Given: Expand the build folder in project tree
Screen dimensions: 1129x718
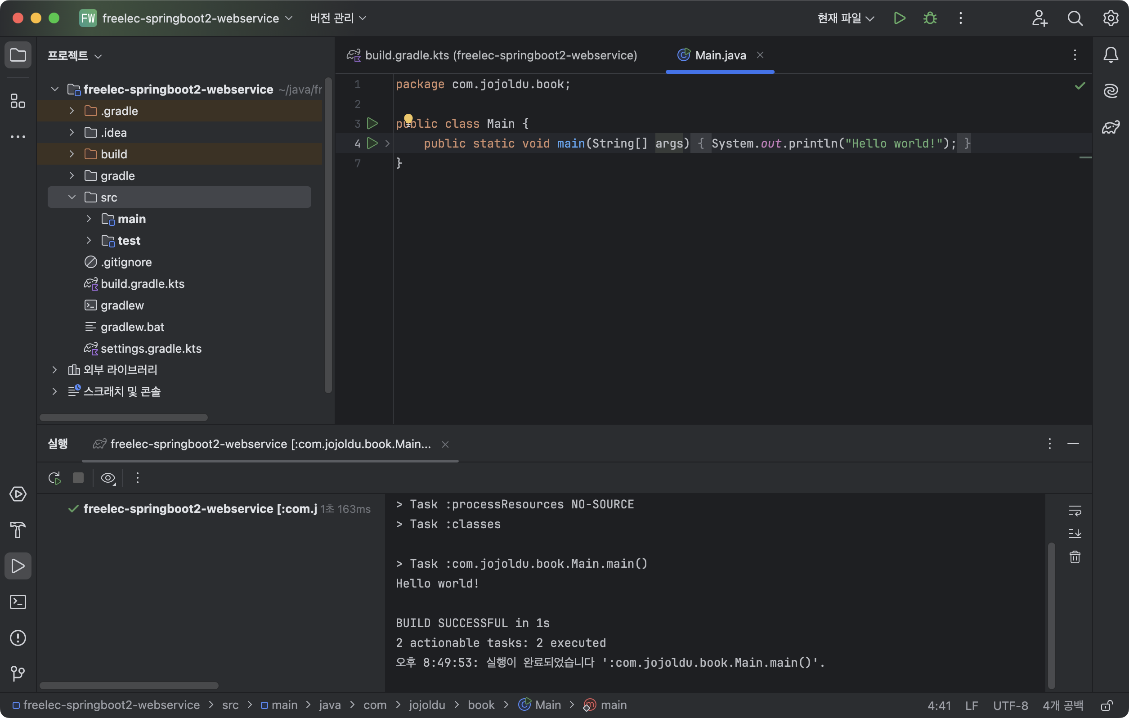Looking at the screenshot, I should 72,154.
